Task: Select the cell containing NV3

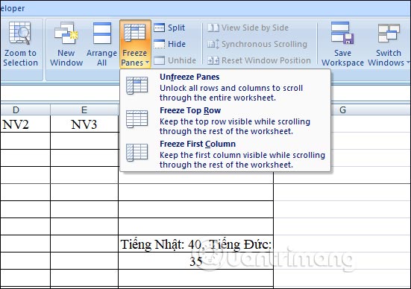Action: coord(84,124)
